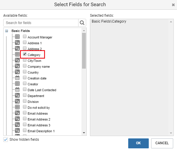
Task: Click the calendar icon beside Creation date
Action: point(17,78)
